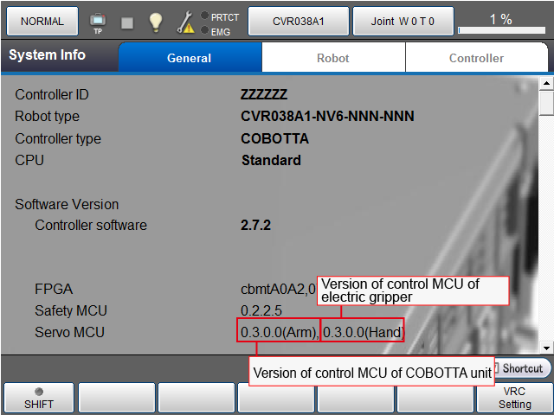Click the scrollbar down arrow
554x415 pixels.
tap(545, 347)
